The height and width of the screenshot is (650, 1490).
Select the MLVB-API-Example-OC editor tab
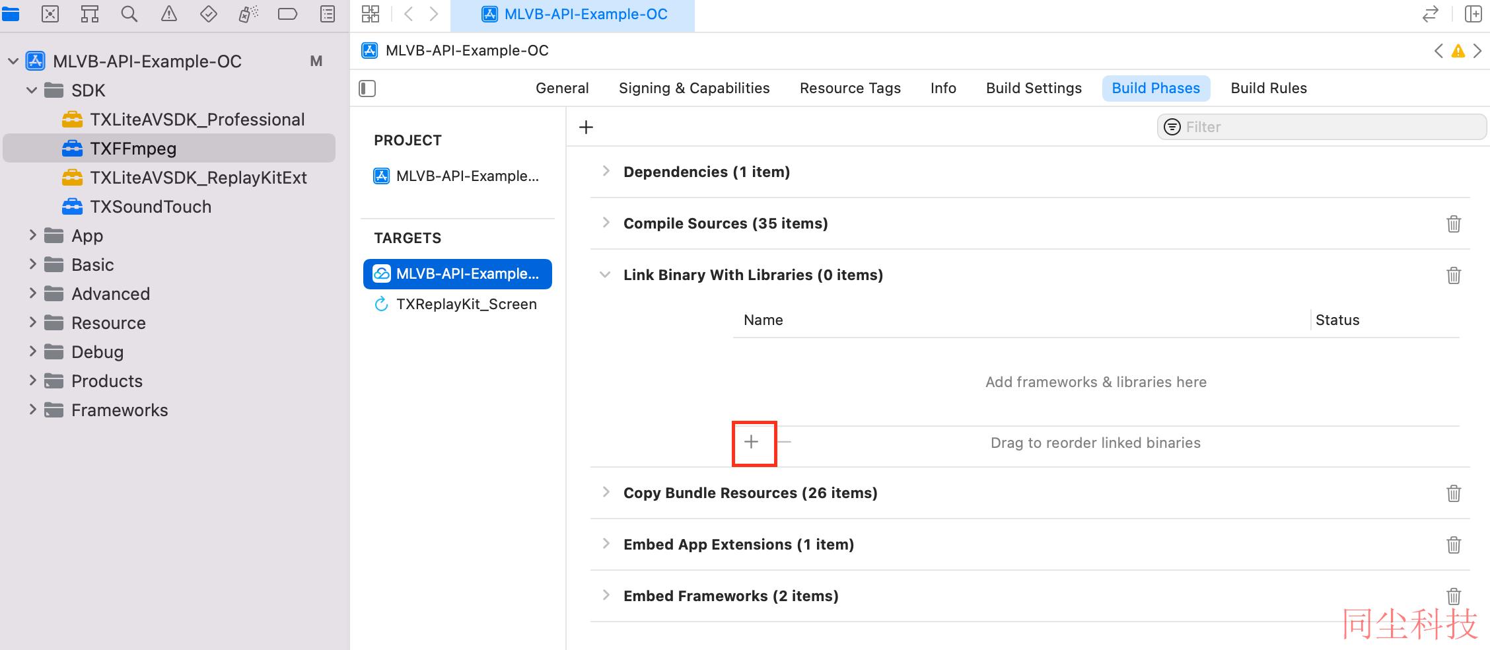[573, 15]
